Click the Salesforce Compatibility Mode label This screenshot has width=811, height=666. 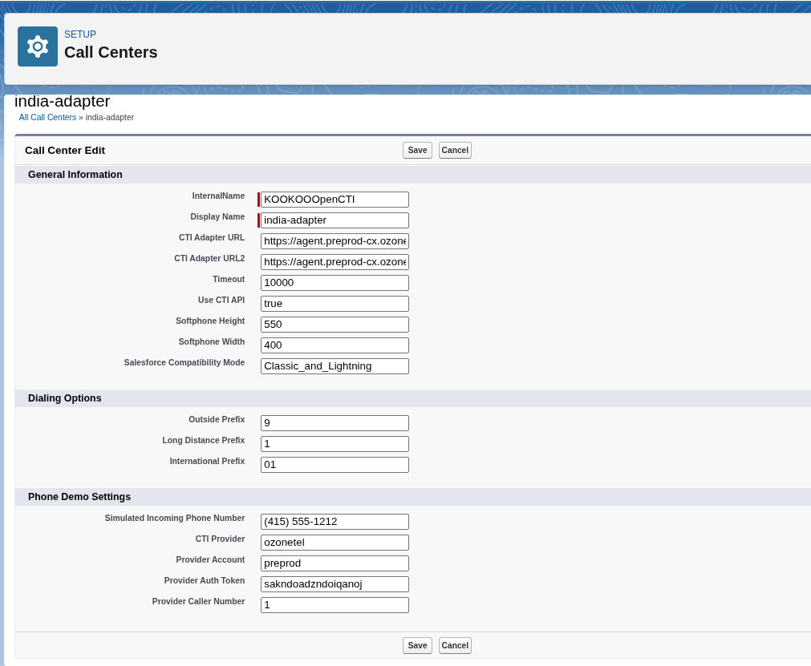click(185, 363)
